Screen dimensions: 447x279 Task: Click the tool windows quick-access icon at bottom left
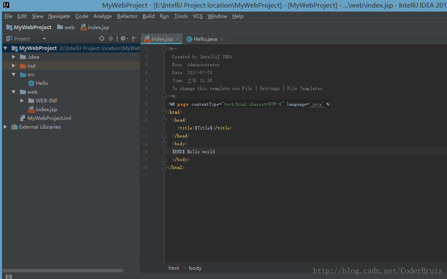pyautogui.click(x=9, y=277)
